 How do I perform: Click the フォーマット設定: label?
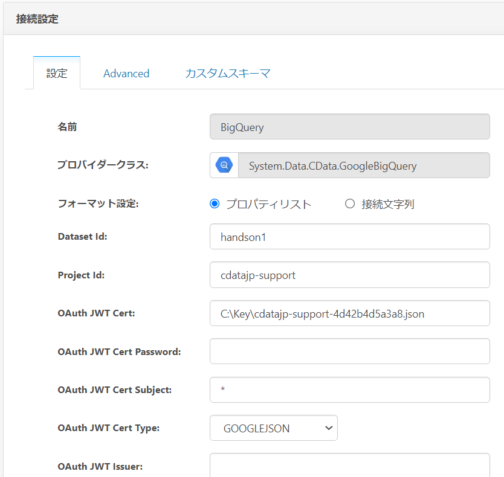pyautogui.click(x=98, y=203)
